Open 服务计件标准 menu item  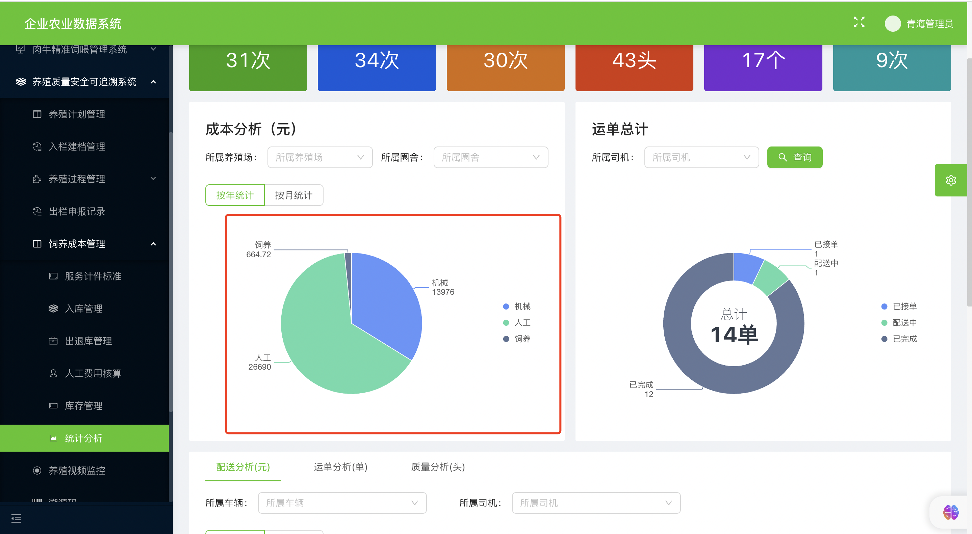click(x=84, y=276)
